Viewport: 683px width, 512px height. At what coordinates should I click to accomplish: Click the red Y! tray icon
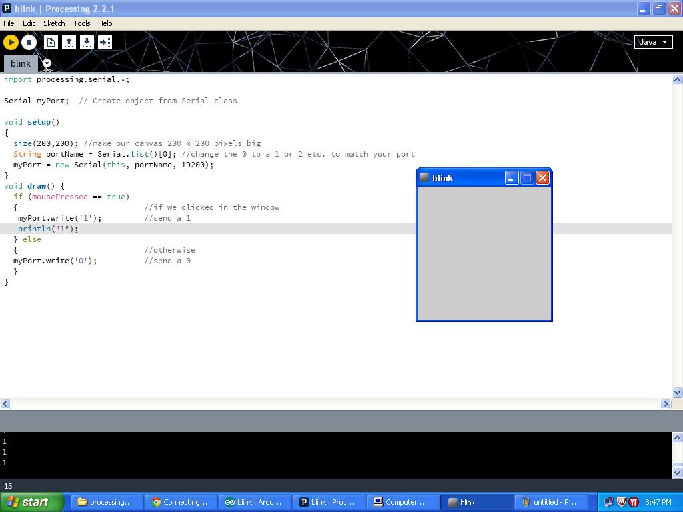[x=634, y=502]
